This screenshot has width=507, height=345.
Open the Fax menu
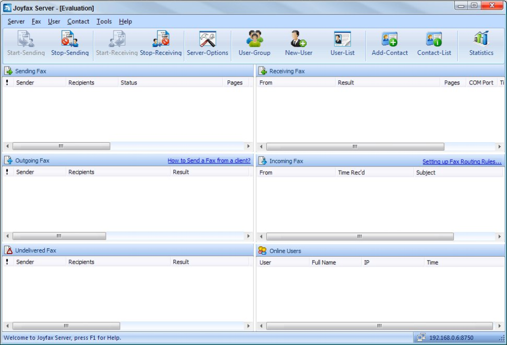click(x=35, y=22)
